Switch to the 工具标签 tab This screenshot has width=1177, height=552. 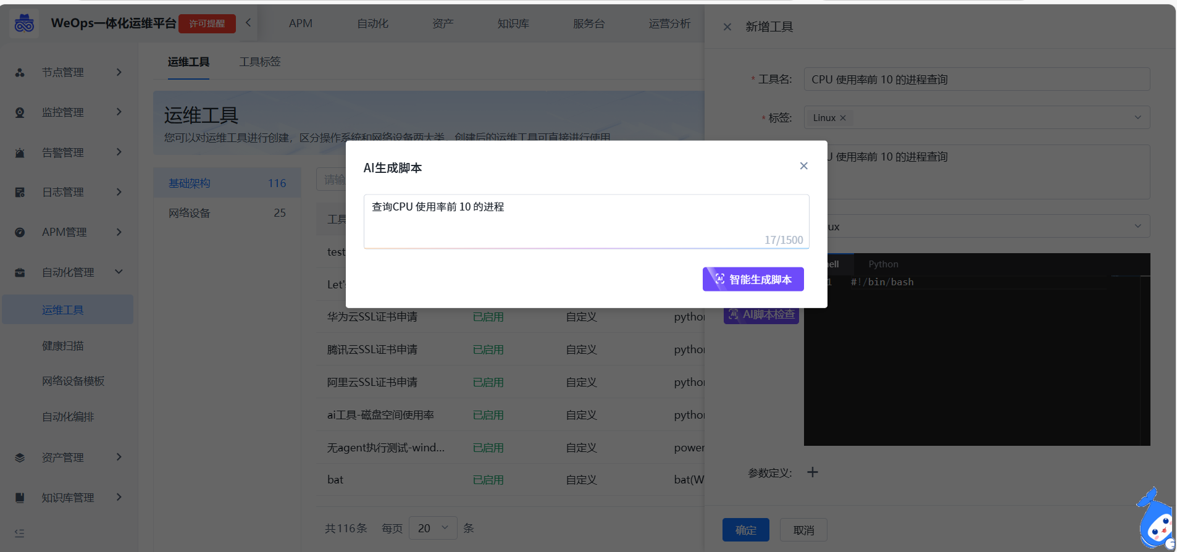click(x=260, y=62)
